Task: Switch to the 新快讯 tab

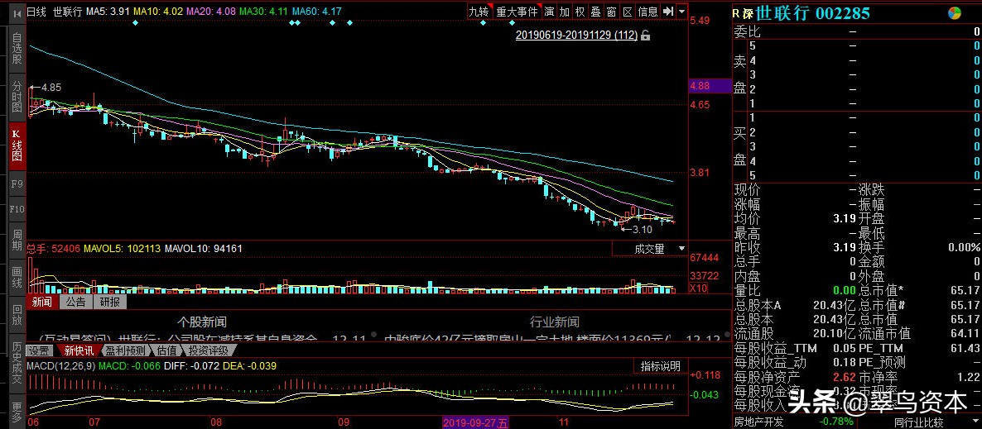Action: coord(79,350)
